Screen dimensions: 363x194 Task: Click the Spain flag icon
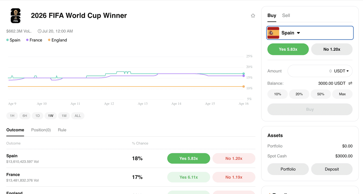[x=273, y=33]
